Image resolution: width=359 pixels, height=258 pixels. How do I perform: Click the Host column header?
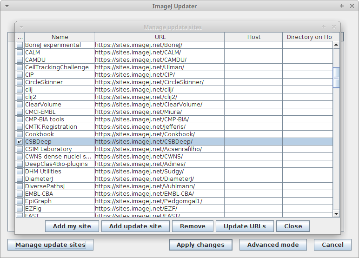click(x=254, y=37)
